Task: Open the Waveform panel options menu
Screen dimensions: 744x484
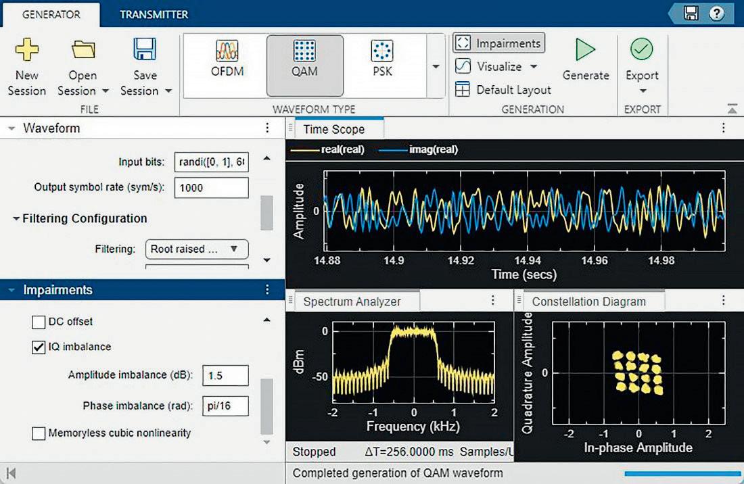Action: click(267, 128)
